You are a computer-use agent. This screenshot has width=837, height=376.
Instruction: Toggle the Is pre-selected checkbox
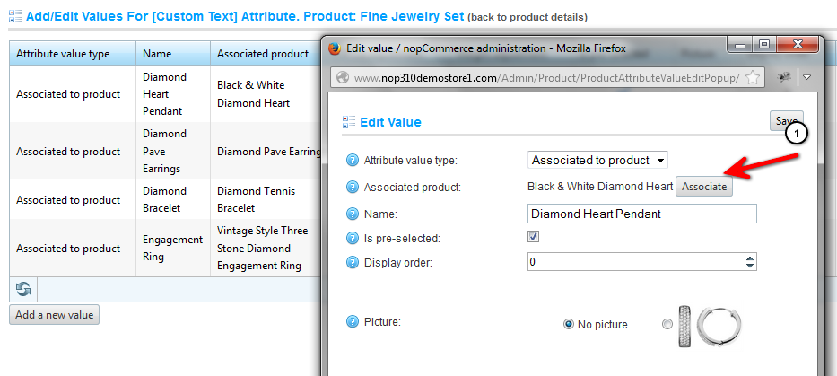click(533, 237)
